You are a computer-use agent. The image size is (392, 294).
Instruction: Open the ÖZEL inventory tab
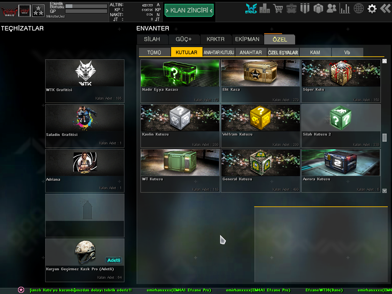tap(280, 39)
